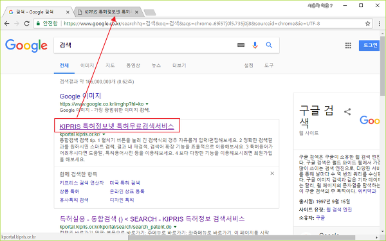Image resolution: width=386 pixels, height=241 pixels.
Task: Click the 출시일: 1997년 9월 15일 text
Action: (324, 201)
